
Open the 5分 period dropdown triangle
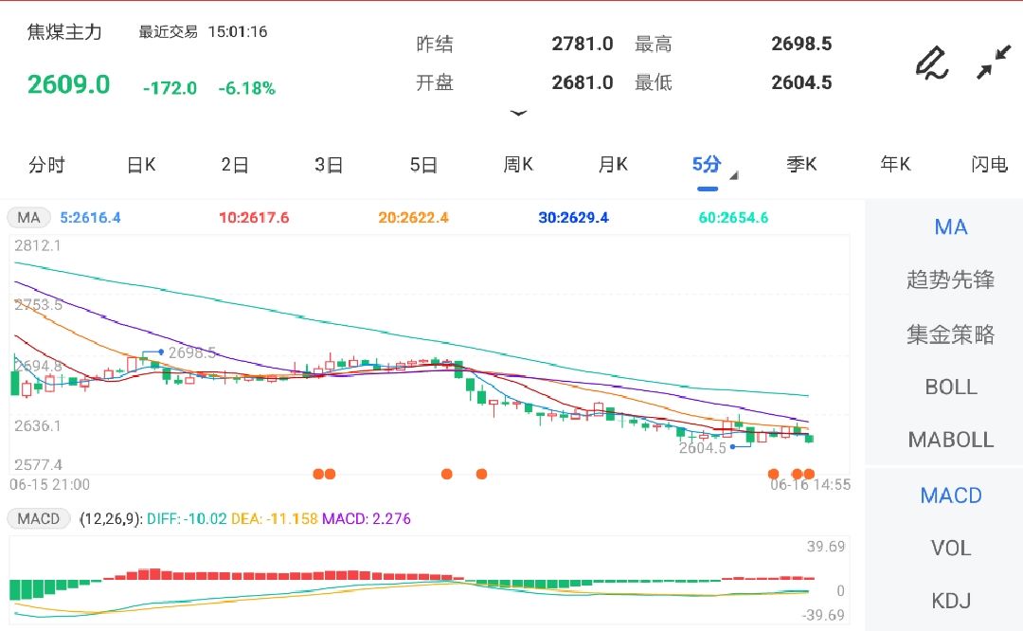pyautogui.click(x=734, y=175)
